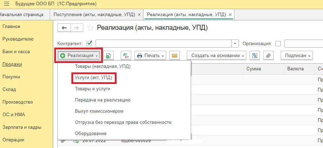This screenshot has width=323, height=148.
Task: Enable the Организация filter checkbox
Action: (278, 44)
